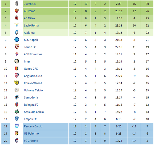Click the Inter club badge
The image size is (155, 145).
17,61
